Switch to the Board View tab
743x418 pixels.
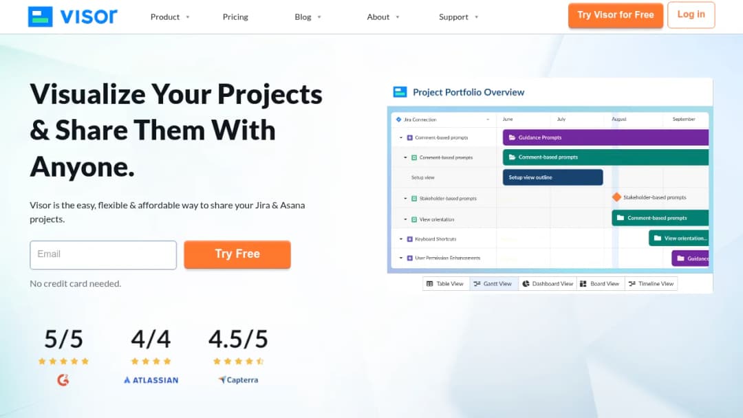point(601,283)
